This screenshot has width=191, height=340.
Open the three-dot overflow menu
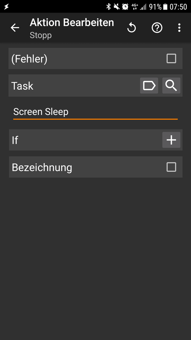coord(179,28)
